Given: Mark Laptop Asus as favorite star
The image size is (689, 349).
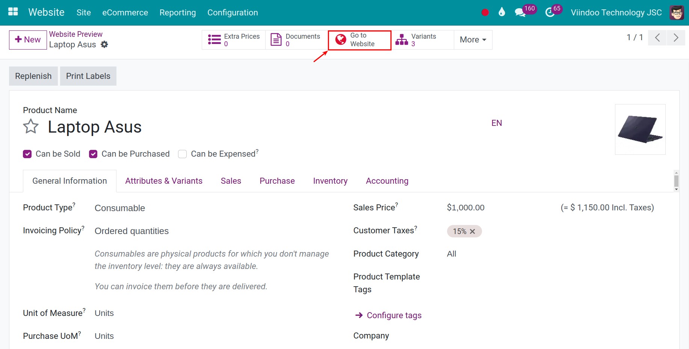Looking at the screenshot, I should [31, 127].
